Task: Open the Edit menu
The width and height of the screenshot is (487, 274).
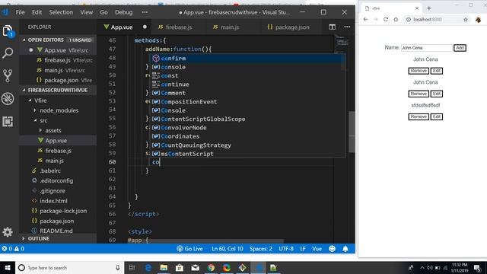Action: click(x=37, y=12)
